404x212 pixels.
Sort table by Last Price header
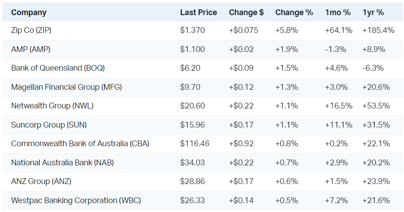[x=198, y=12]
